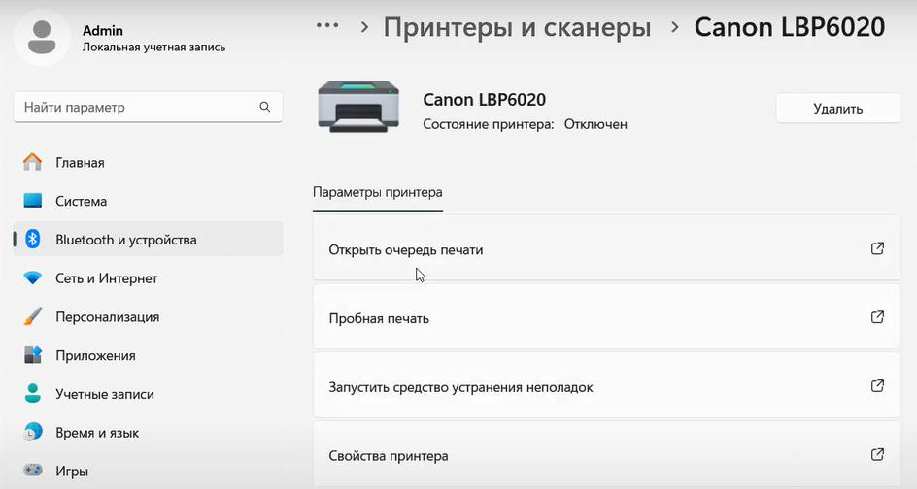This screenshot has height=489, width=917.
Task: Open Время и язык section
Action: coord(148,433)
